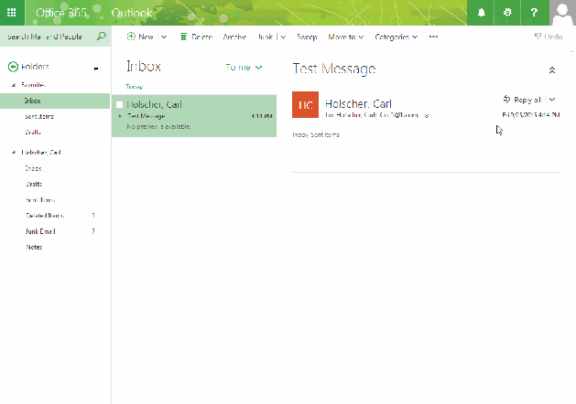The image size is (576, 404).
Task: Click the Undo button
Action: pyautogui.click(x=549, y=37)
